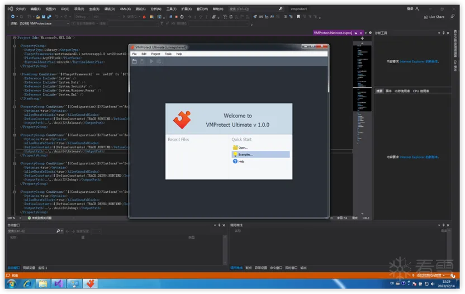Screen dimensions: 465x294
Task: Open the Edit menu in VMProtect window
Action: 144,54
